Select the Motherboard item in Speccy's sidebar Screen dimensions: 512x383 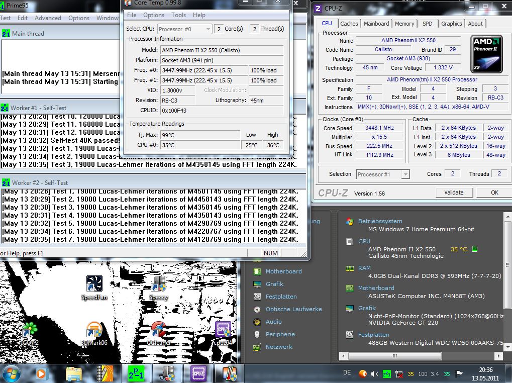pos(283,271)
